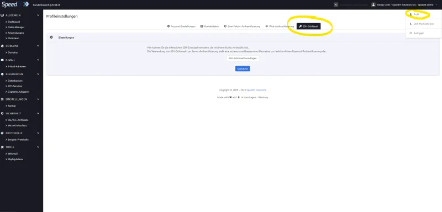Collapse the E-Mail section chevron

[x=38, y=60]
